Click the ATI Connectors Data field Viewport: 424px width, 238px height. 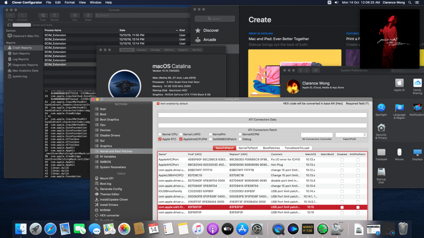pyautogui.click(x=262, y=115)
